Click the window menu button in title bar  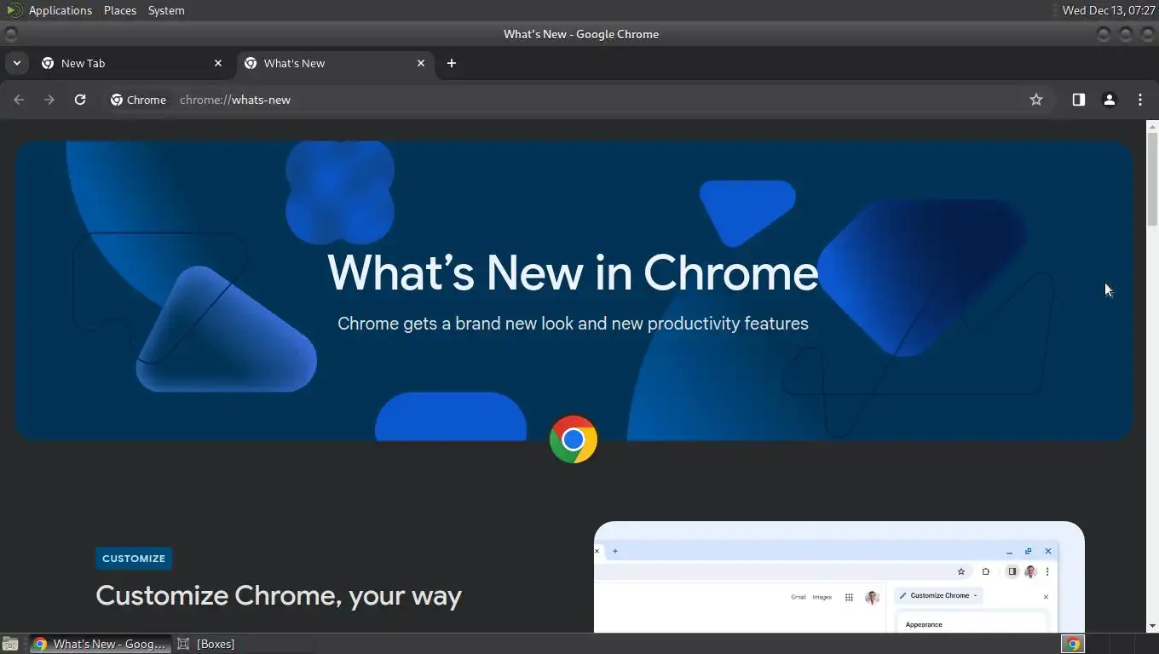11,34
